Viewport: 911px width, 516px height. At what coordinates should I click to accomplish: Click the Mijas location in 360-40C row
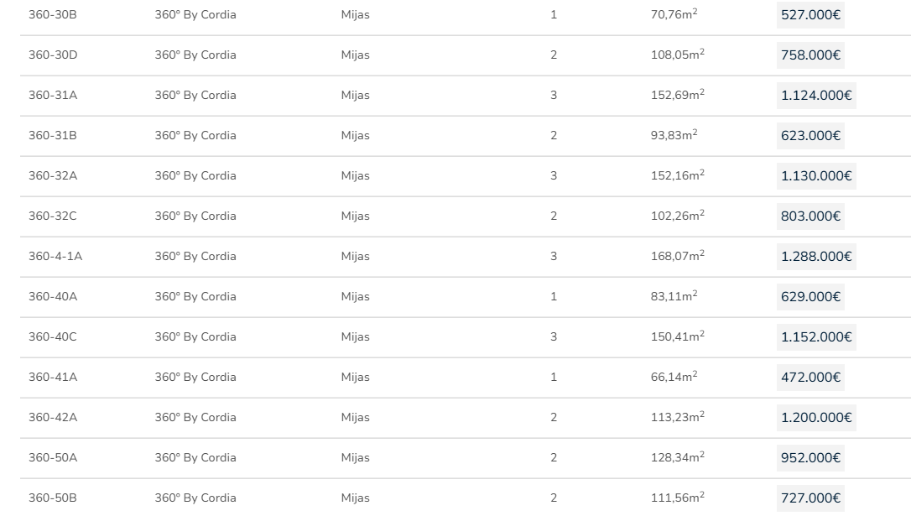pyautogui.click(x=355, y=337)
